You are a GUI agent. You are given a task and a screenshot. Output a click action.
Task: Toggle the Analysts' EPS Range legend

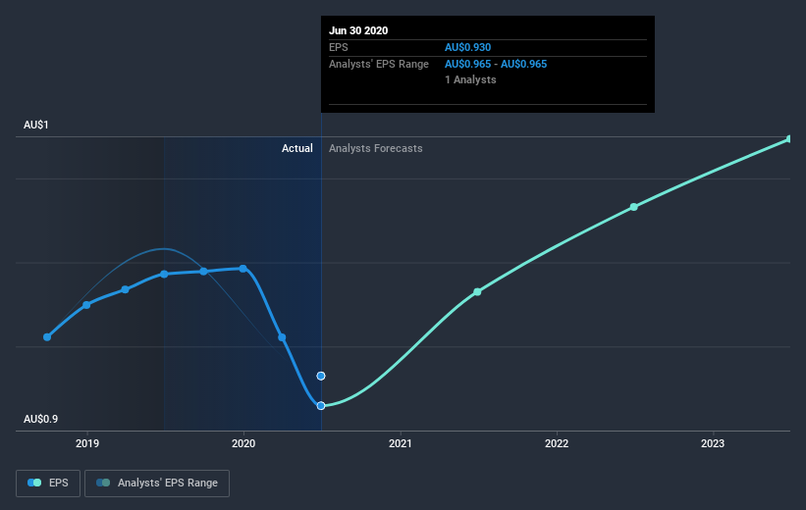(x=157, y=483)
